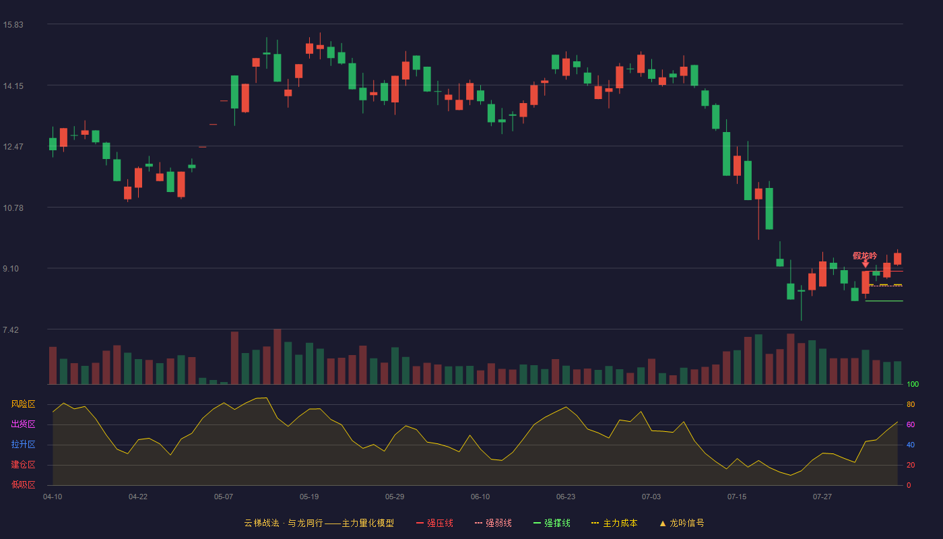Click the 低吸区 zone label
Viewport: 943px width, 539px height.
(x=23, y=484)
